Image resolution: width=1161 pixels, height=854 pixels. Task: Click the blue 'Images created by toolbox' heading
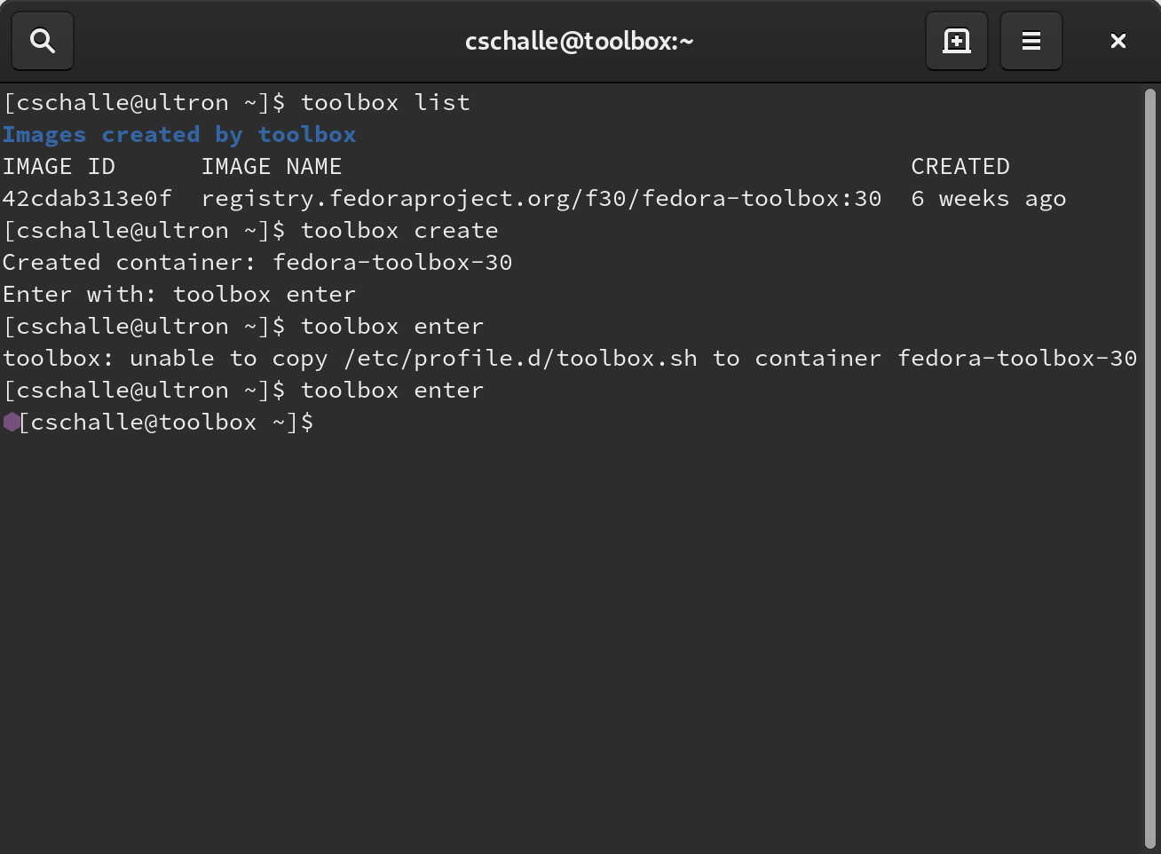coord(179,134)
